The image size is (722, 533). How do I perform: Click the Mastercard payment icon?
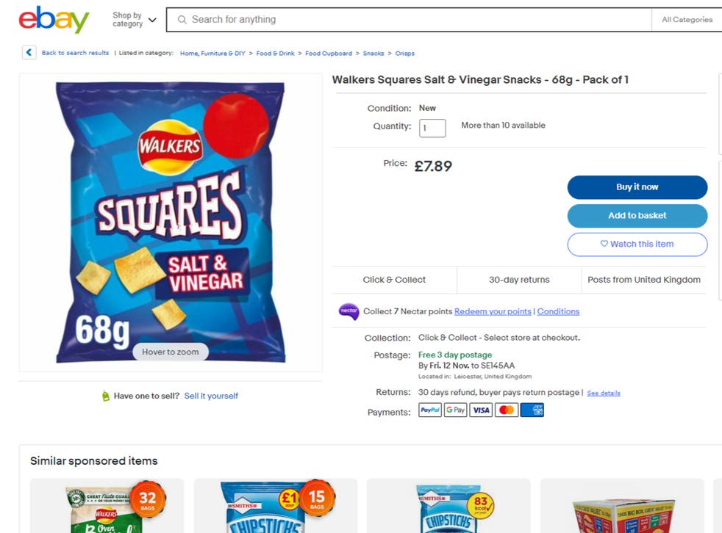tap(507, 410)
